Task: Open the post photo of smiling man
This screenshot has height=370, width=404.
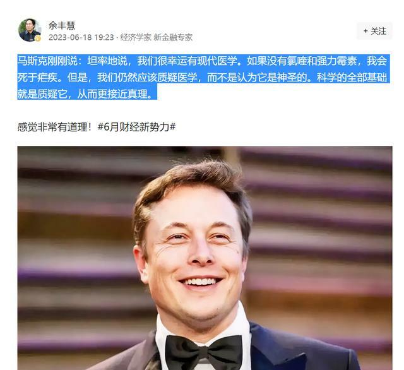Action: click(x=205, y=258)
